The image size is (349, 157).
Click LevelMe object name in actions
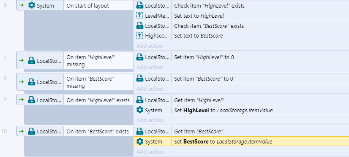(157, 16)
